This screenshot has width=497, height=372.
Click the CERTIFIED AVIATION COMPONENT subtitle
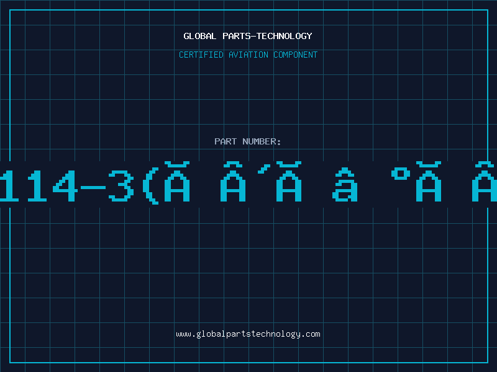248,55
